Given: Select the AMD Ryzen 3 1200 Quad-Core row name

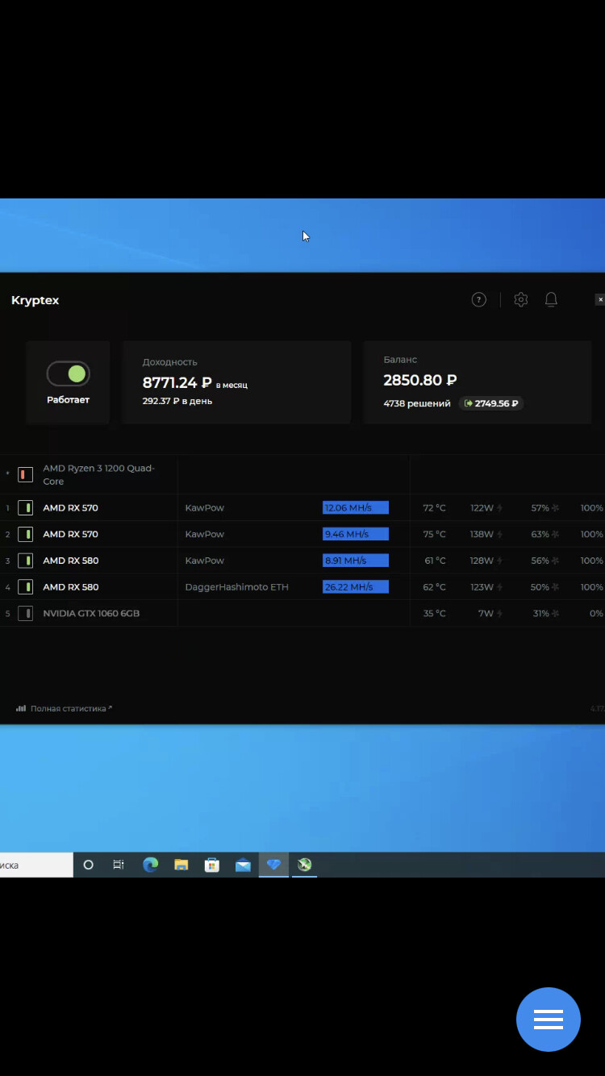Looking at the screenshot, I should 98,474.
